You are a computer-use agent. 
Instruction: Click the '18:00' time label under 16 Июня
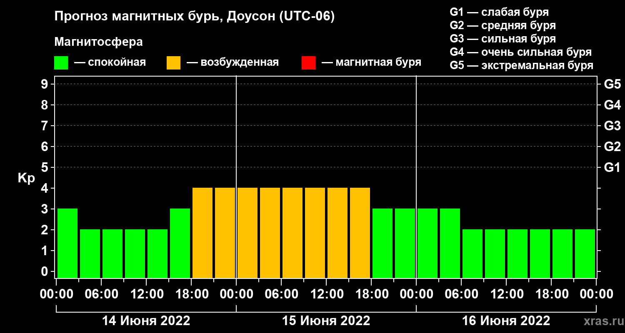pyautogui.click(x=552, y=294)
